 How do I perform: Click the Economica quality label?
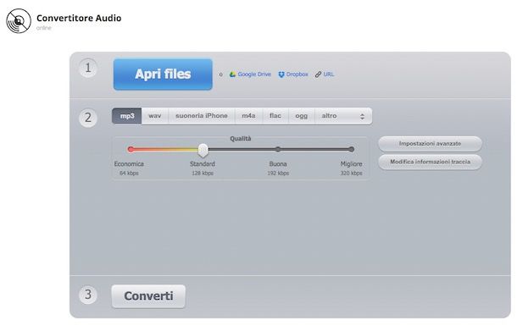pyautogui.click(x=129, y=164)
